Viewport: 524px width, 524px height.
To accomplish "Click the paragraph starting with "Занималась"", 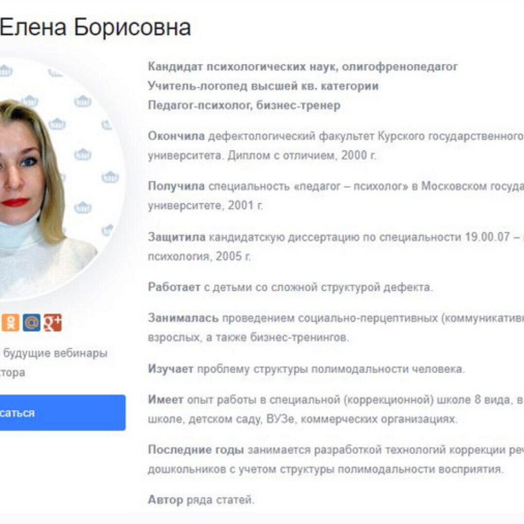I will coord(336,327).
